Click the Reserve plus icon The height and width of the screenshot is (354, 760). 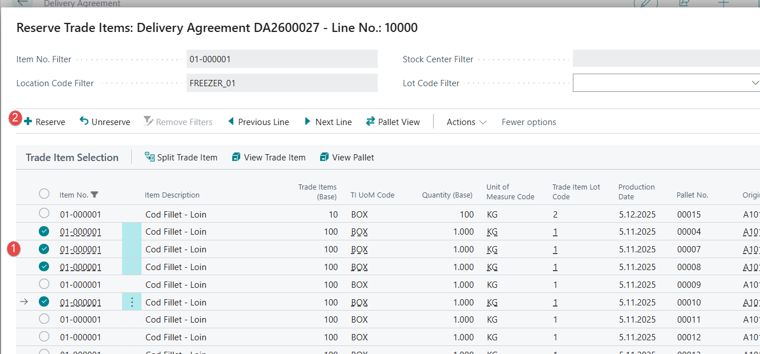point(28,122)
